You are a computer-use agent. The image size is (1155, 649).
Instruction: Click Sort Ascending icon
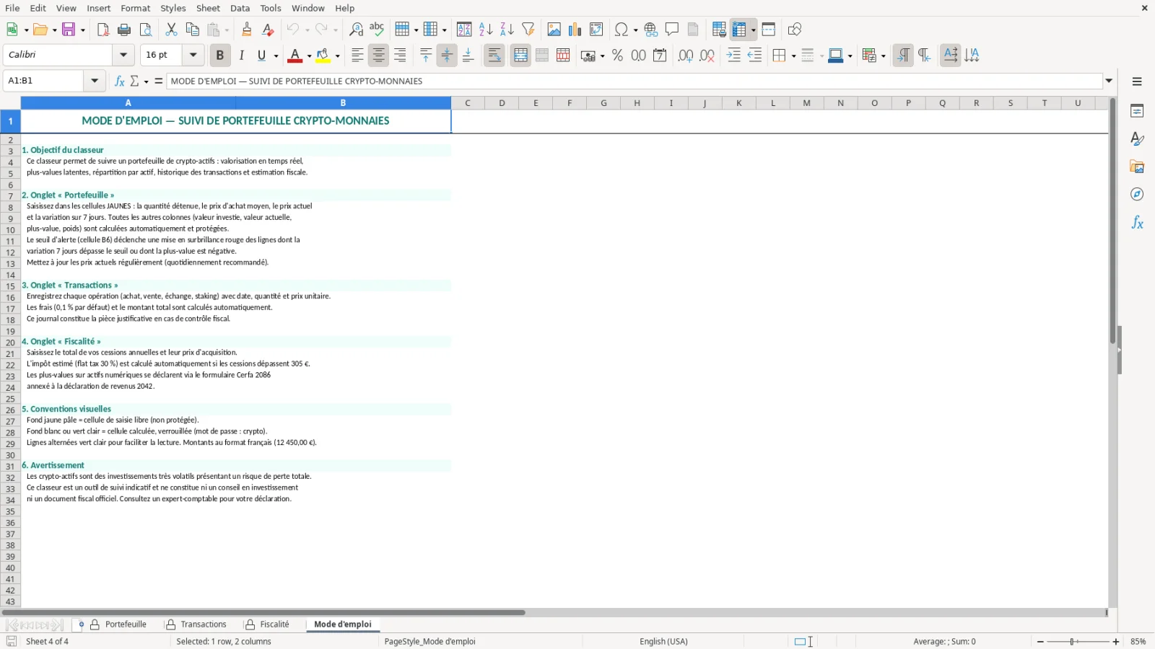tap(486, 30)
